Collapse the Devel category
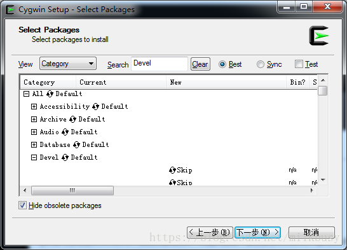The height and width of the screenshot is (250, 347). pos(34,157)
